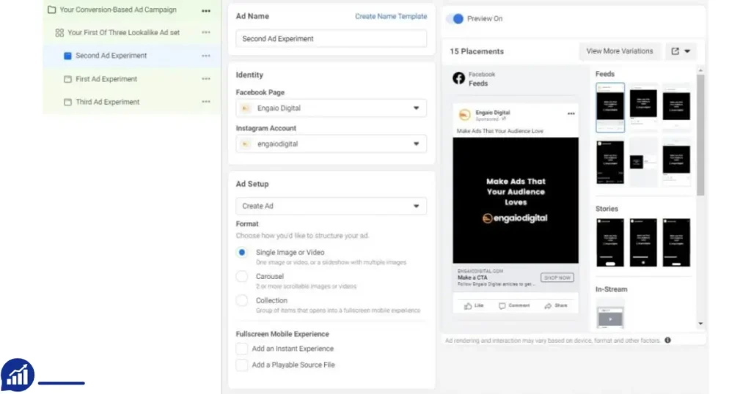The image size is (751, 394).
Task: Select the second Feeds placement thumbnail in top row
Action: pos(643,107)
